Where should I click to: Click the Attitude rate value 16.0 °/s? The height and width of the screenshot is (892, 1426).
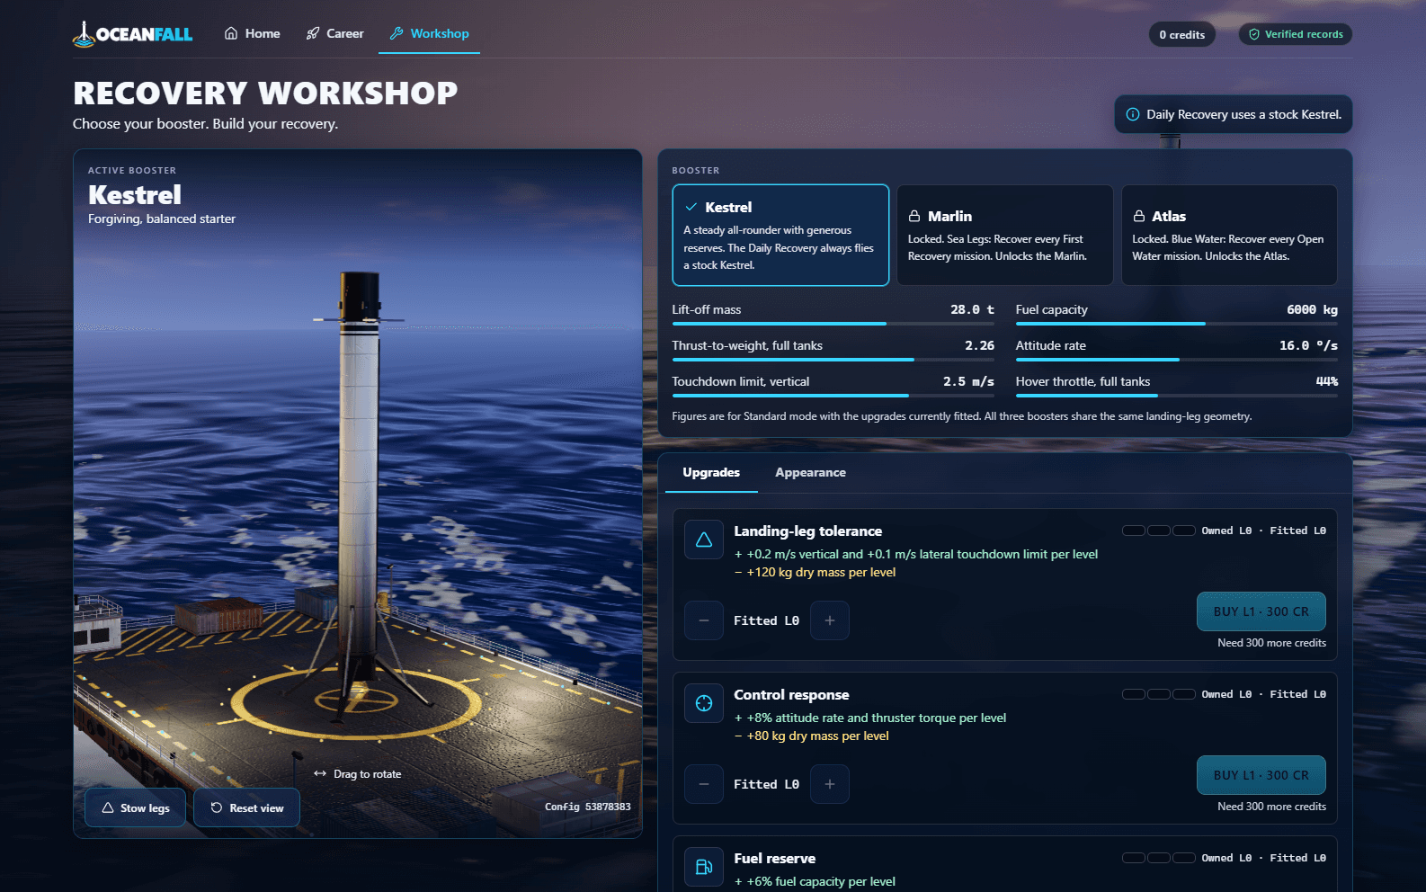(1308, 345)
